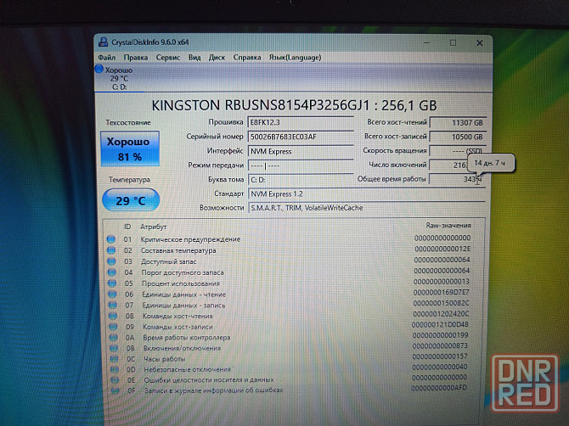This screenshot has width=569, height=426.
Task: Click status icon for Команды хост-записи row
Action: [114, 327]
